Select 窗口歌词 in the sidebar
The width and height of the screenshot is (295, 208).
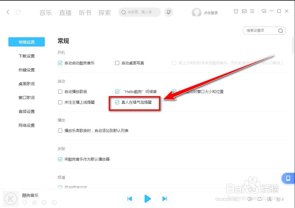(x=27, y=98)
